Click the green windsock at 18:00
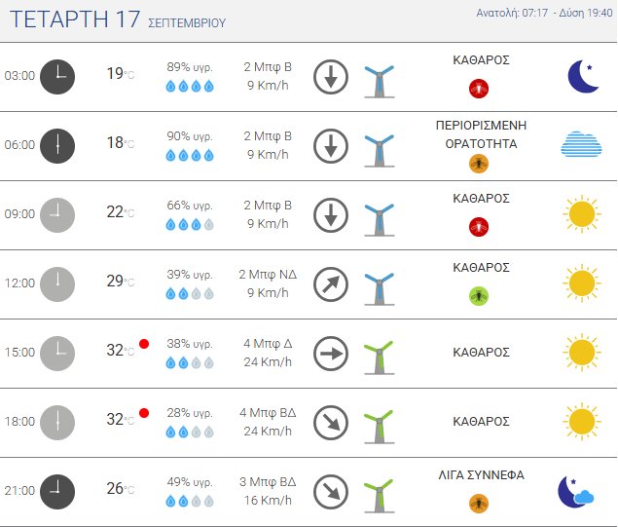Screen dimensions: 618x527 click(x=378, y=423)
